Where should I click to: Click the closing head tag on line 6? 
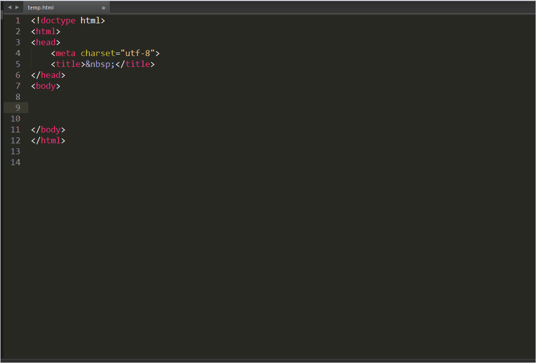[48, 75]
